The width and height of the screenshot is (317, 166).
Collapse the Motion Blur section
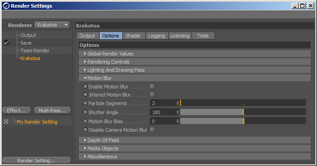pyautogui.click(x=194, y=78)
